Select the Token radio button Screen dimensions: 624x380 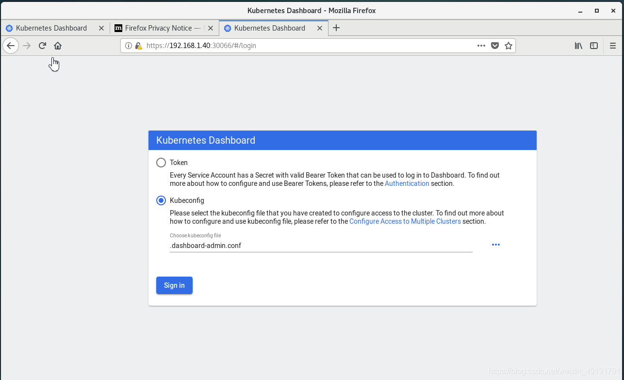[161, 163]
